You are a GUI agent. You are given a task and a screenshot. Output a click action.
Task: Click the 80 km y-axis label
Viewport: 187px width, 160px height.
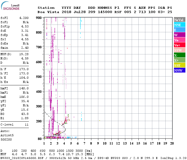pyautogui.click(x=40, y=139)
